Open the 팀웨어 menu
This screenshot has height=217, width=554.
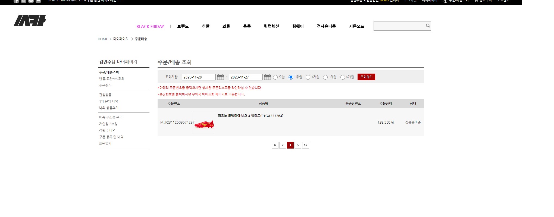pos(298,26)
